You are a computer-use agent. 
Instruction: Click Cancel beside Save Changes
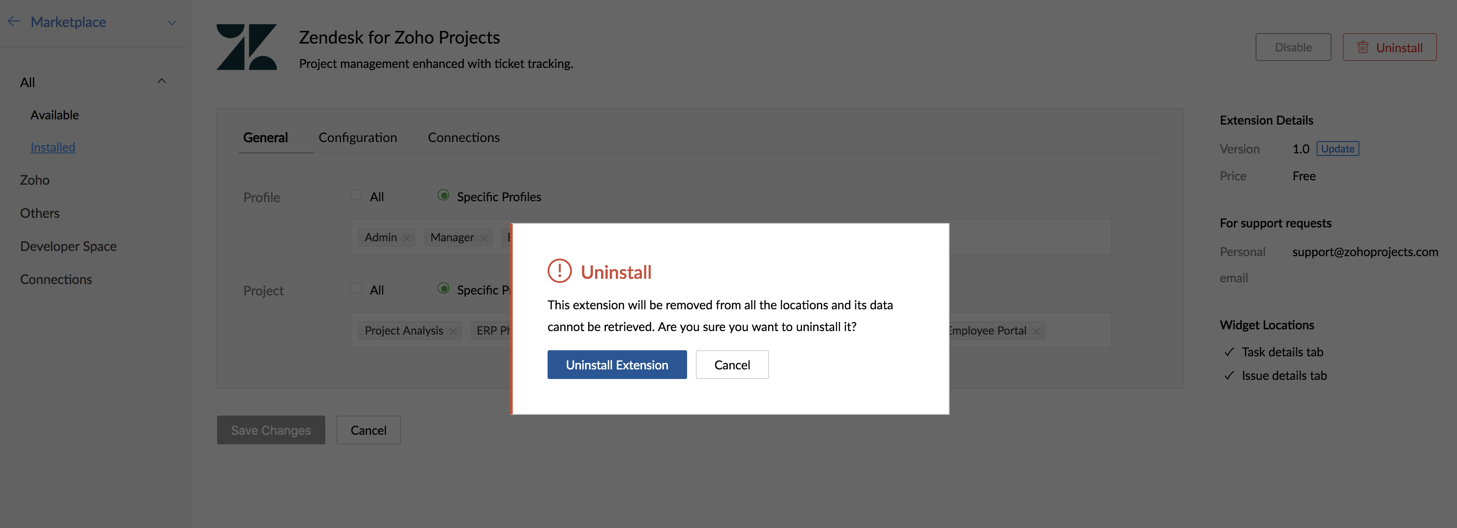click(368, 430)
